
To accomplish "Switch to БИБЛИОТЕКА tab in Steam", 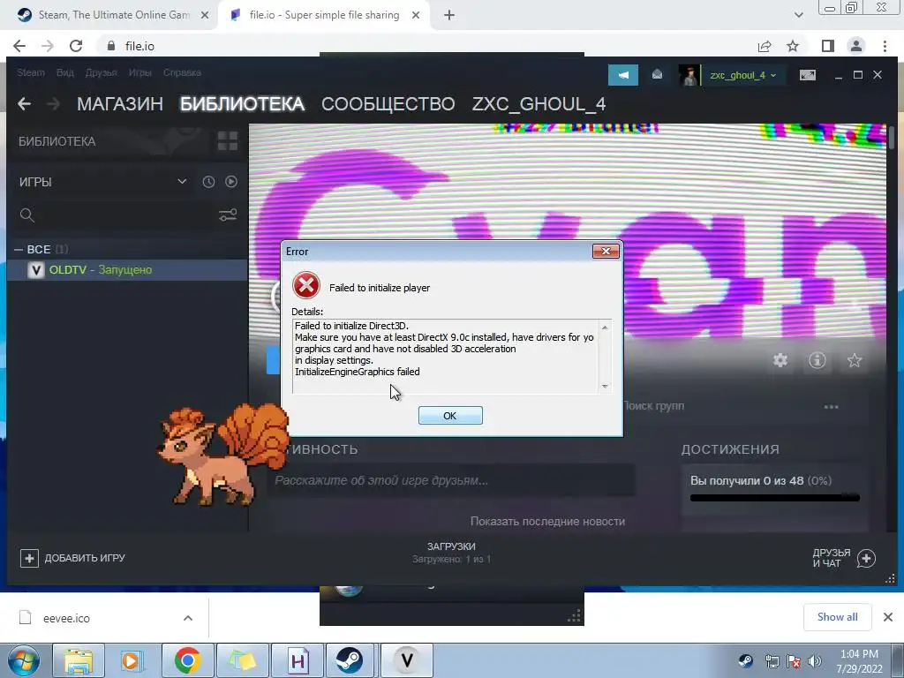I will [242, 104].
